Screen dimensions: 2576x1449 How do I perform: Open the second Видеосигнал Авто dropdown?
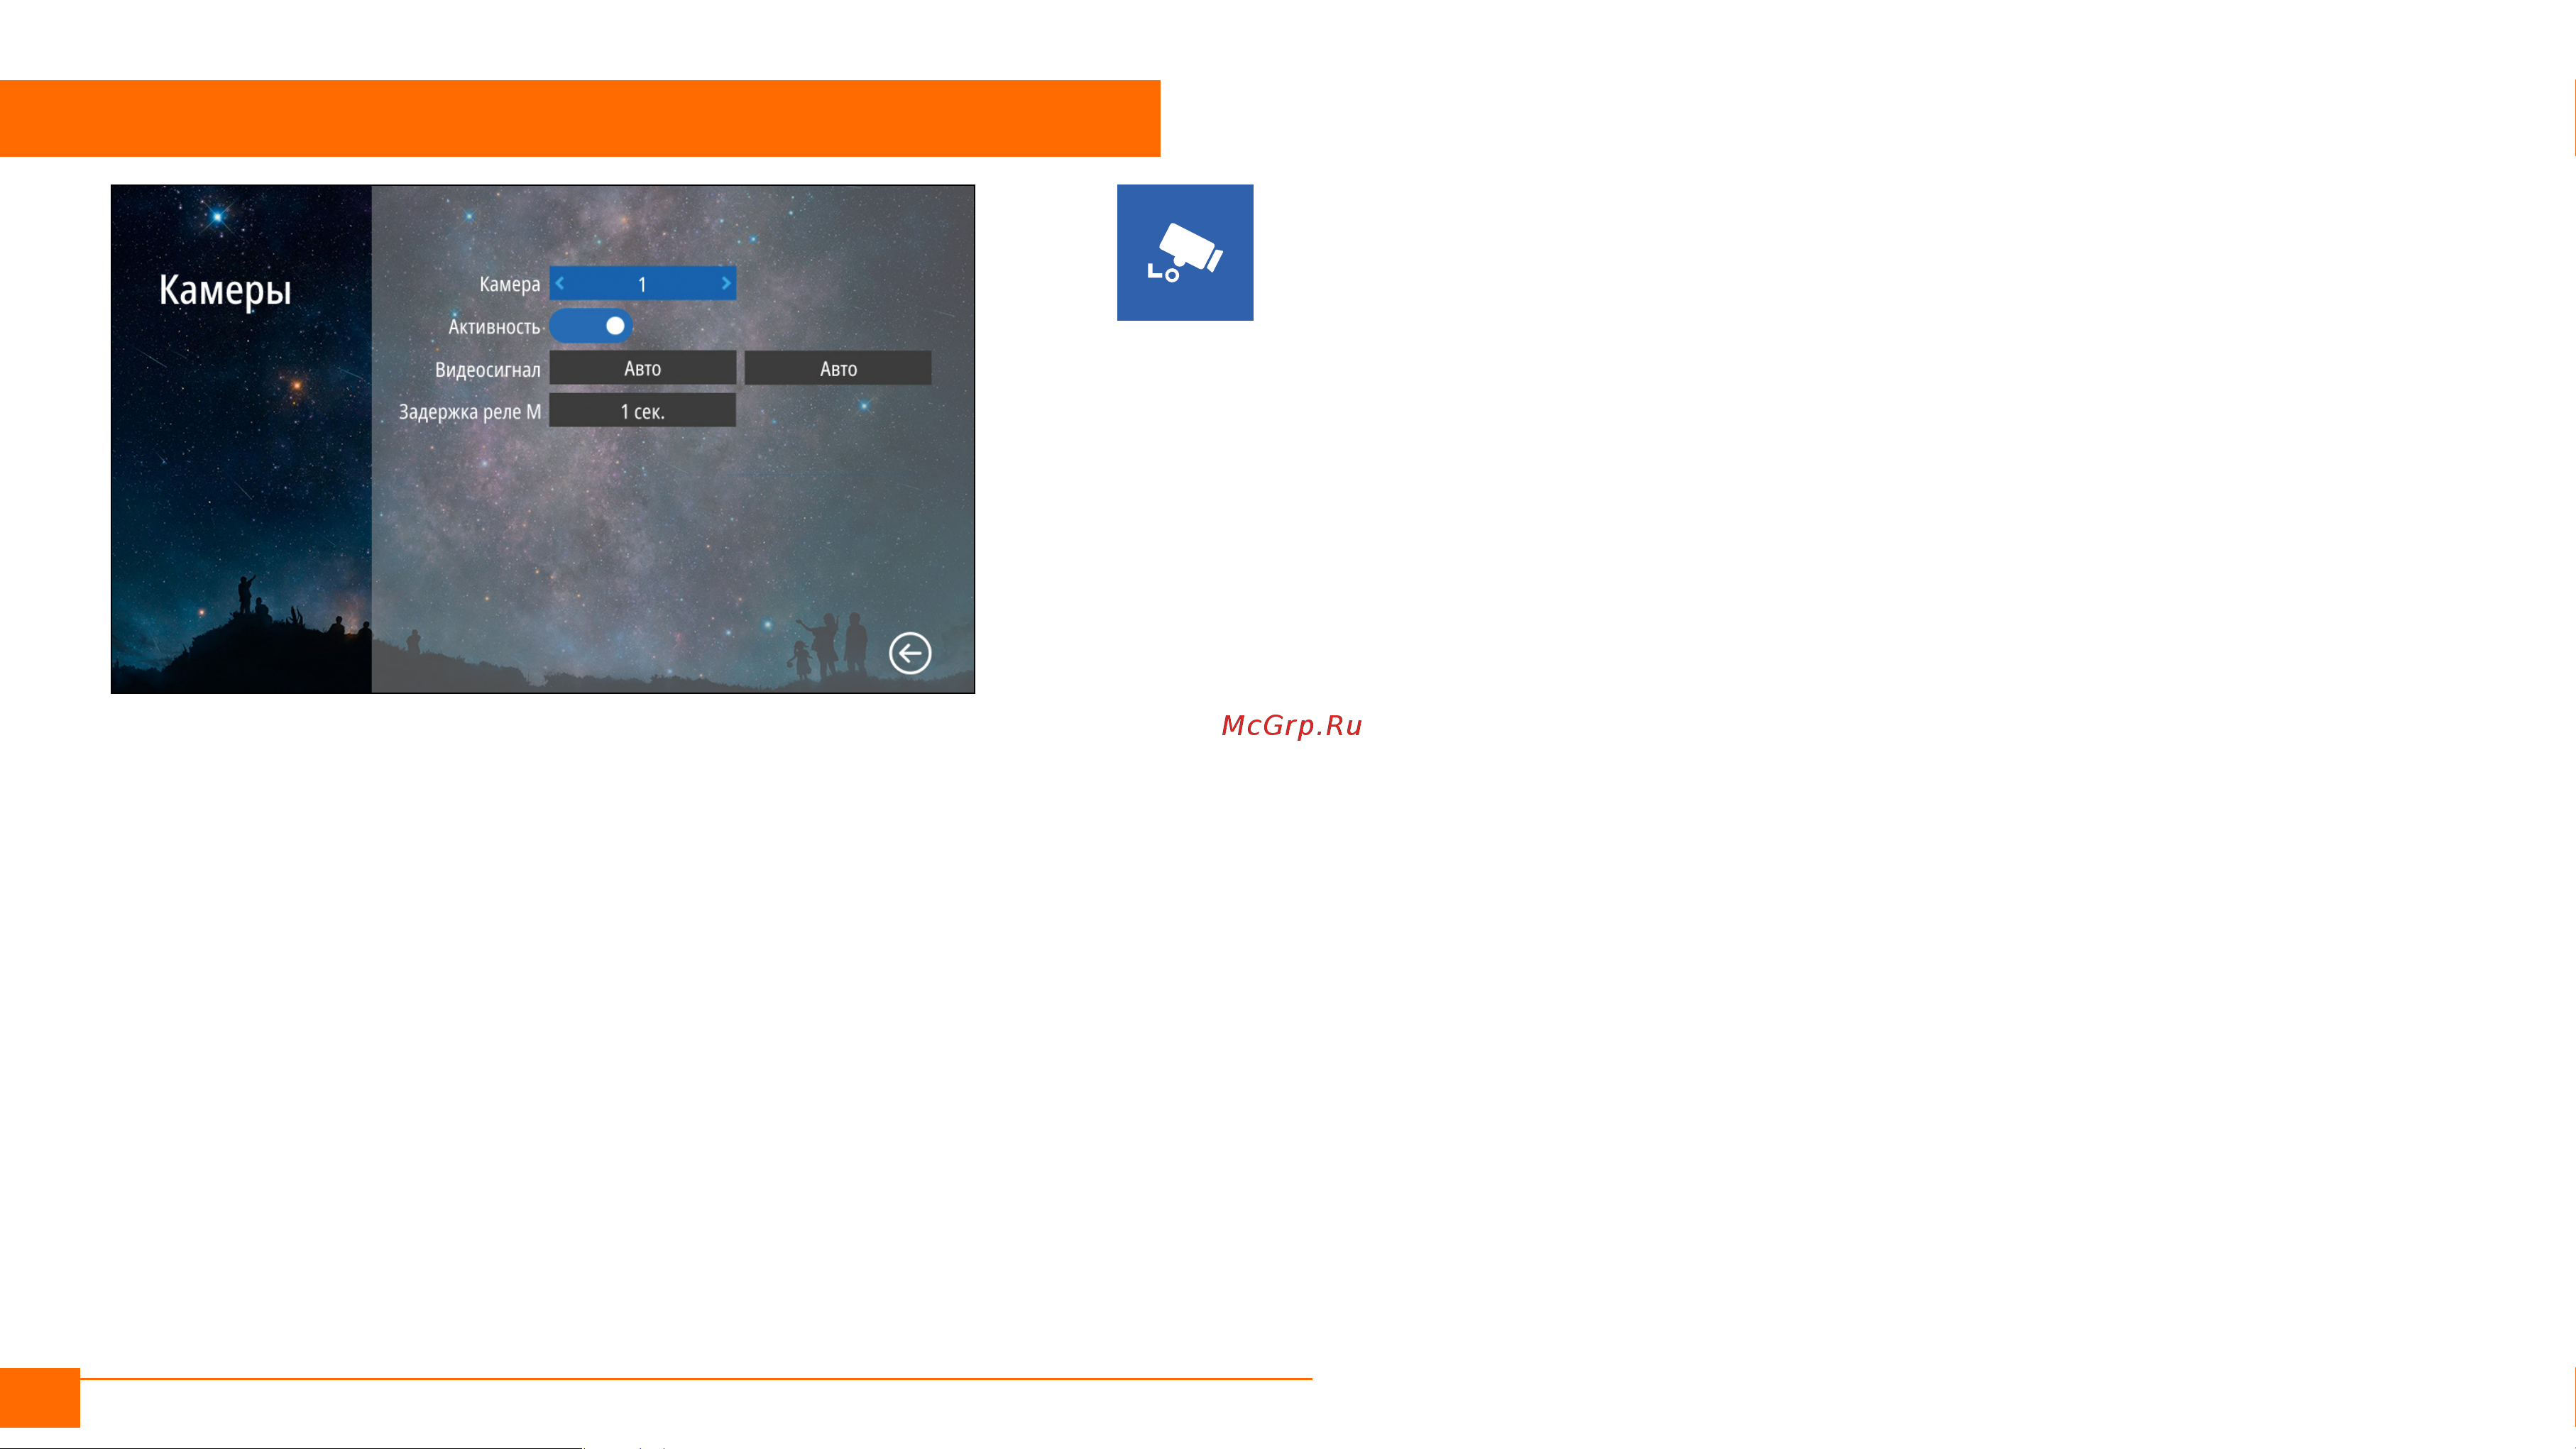(838, 368)
